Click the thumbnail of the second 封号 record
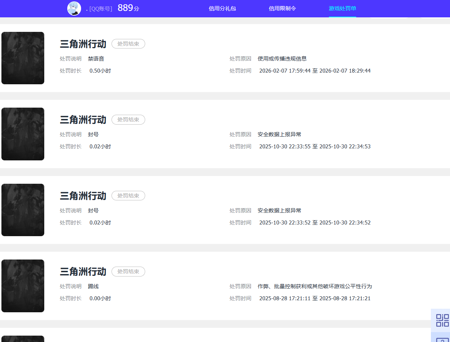This screenshot has height=342, width=450. pyautogui.click(x=23, y=210)
